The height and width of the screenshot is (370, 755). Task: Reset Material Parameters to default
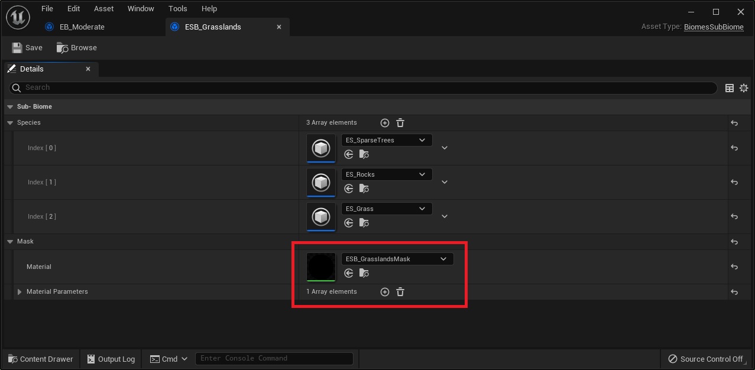click(734, 292)
